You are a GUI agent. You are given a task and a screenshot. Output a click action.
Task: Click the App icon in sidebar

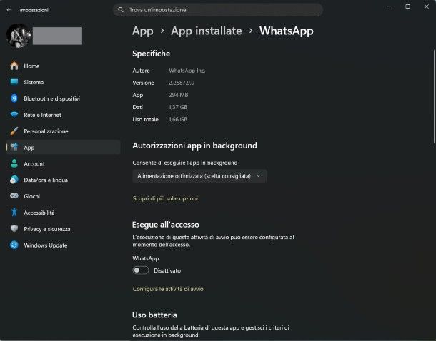pos(14,147)
